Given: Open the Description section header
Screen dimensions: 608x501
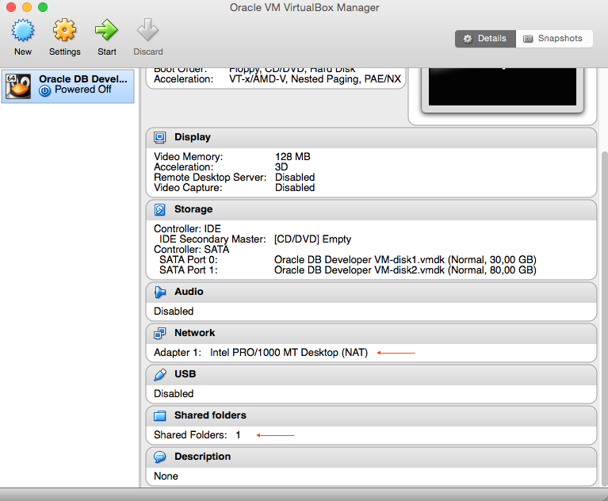Looking at the screenshot, I should click(371, 457).
